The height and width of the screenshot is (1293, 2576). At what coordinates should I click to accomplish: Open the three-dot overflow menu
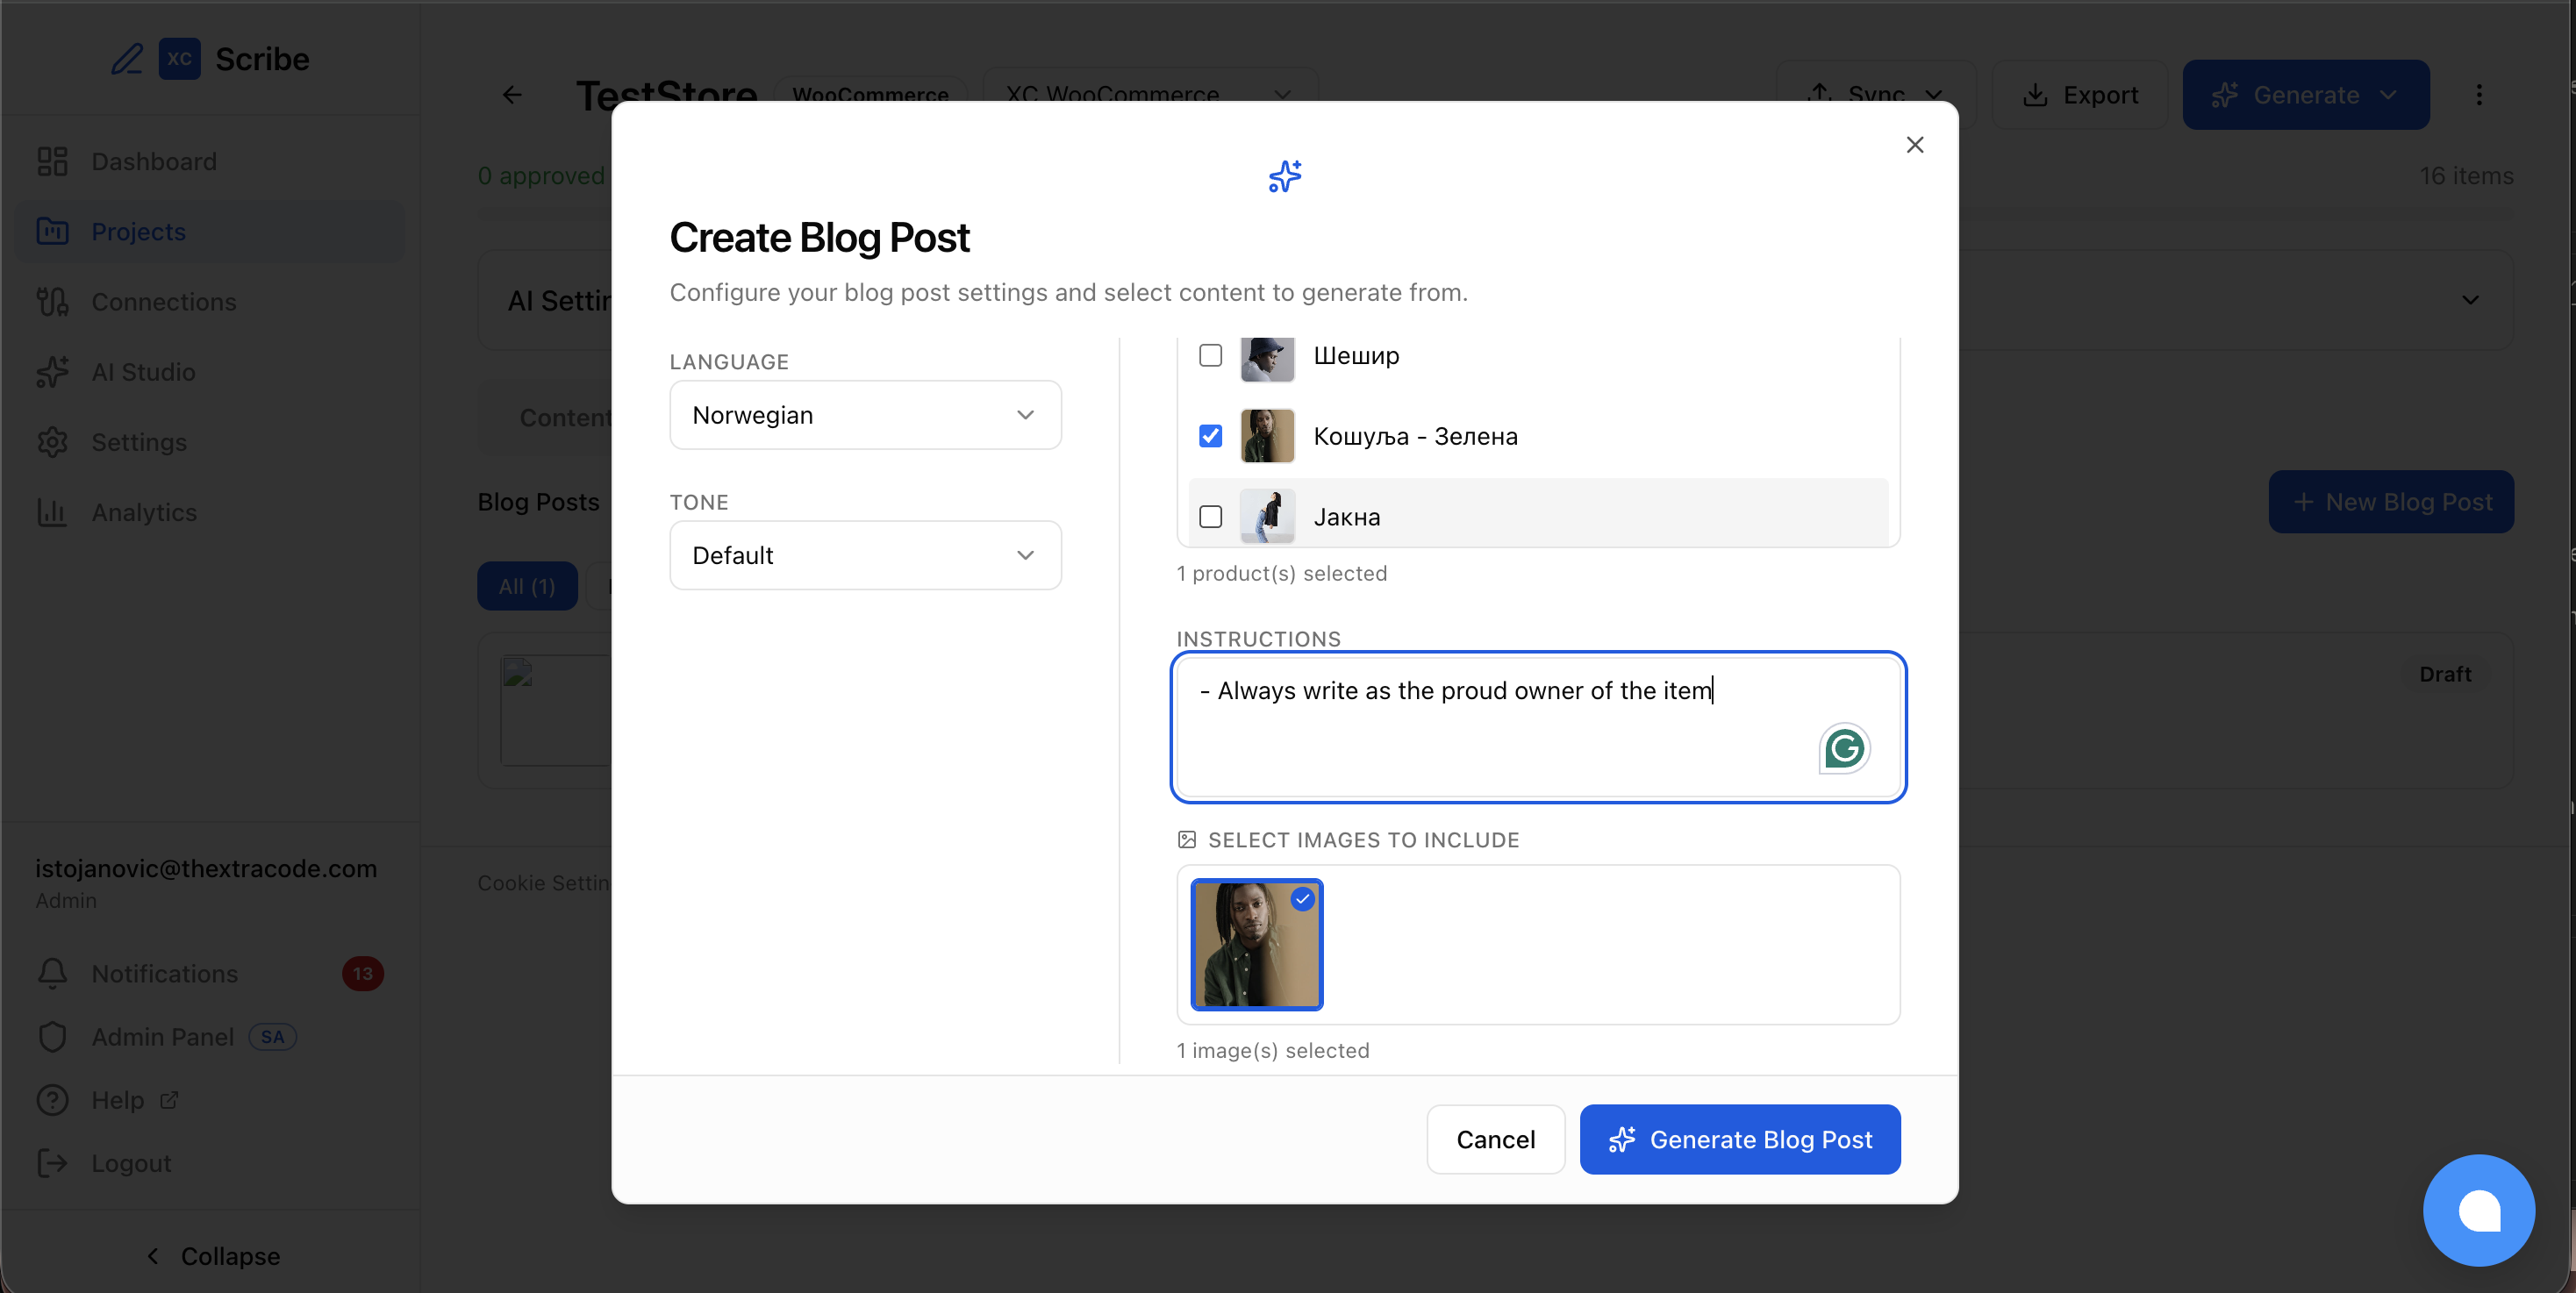2480,94
